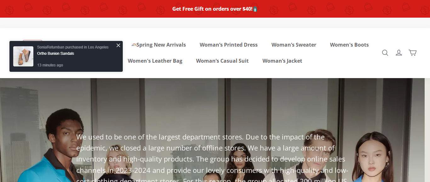Dismiss the purchase notification popup

(x=118, y=45)
